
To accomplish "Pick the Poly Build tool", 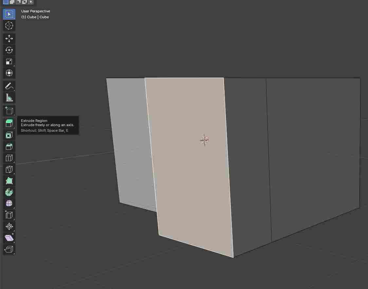I will coord(9,180).
